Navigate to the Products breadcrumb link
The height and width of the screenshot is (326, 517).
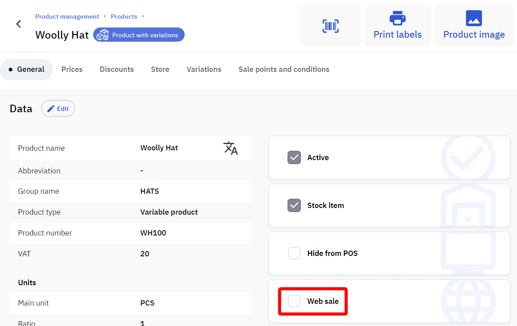pos(124,16)
